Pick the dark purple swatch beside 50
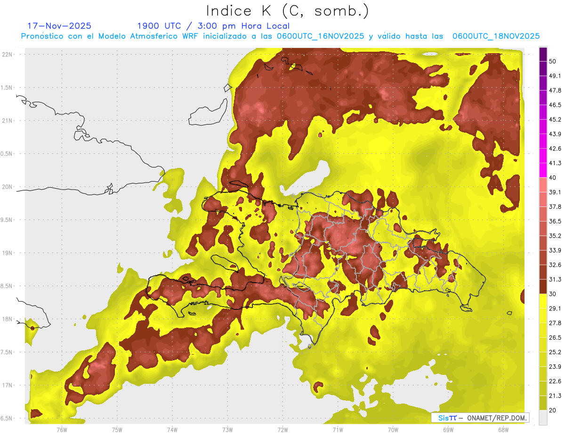Screen dimensions: 565x436 543,55
